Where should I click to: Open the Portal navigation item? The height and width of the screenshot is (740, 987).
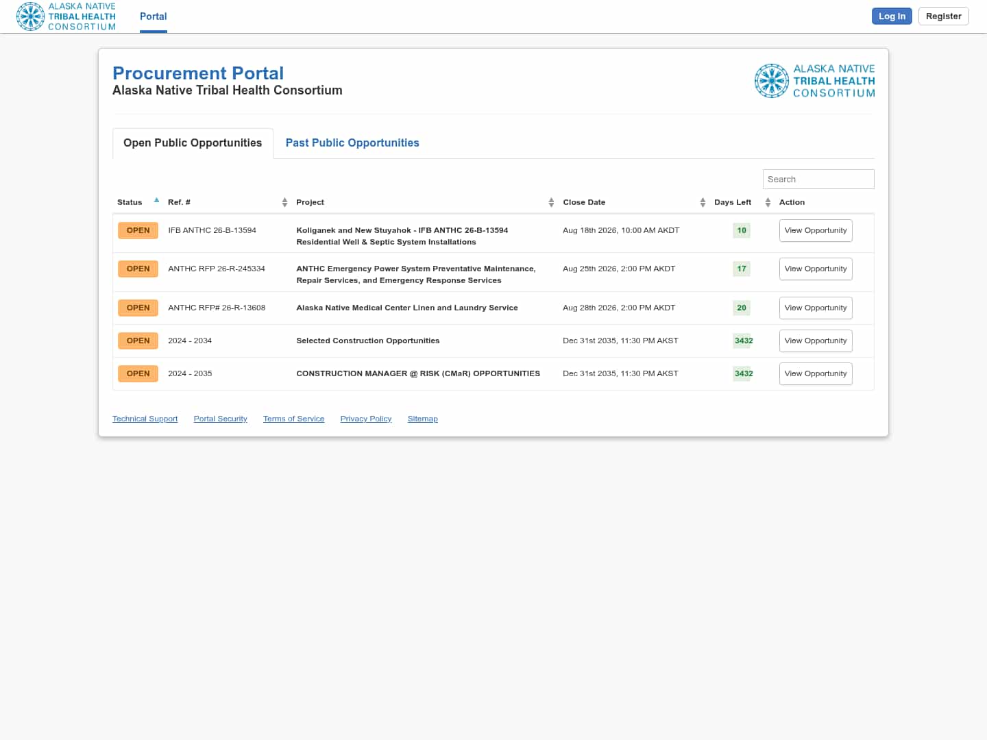[x=154, y=16]
